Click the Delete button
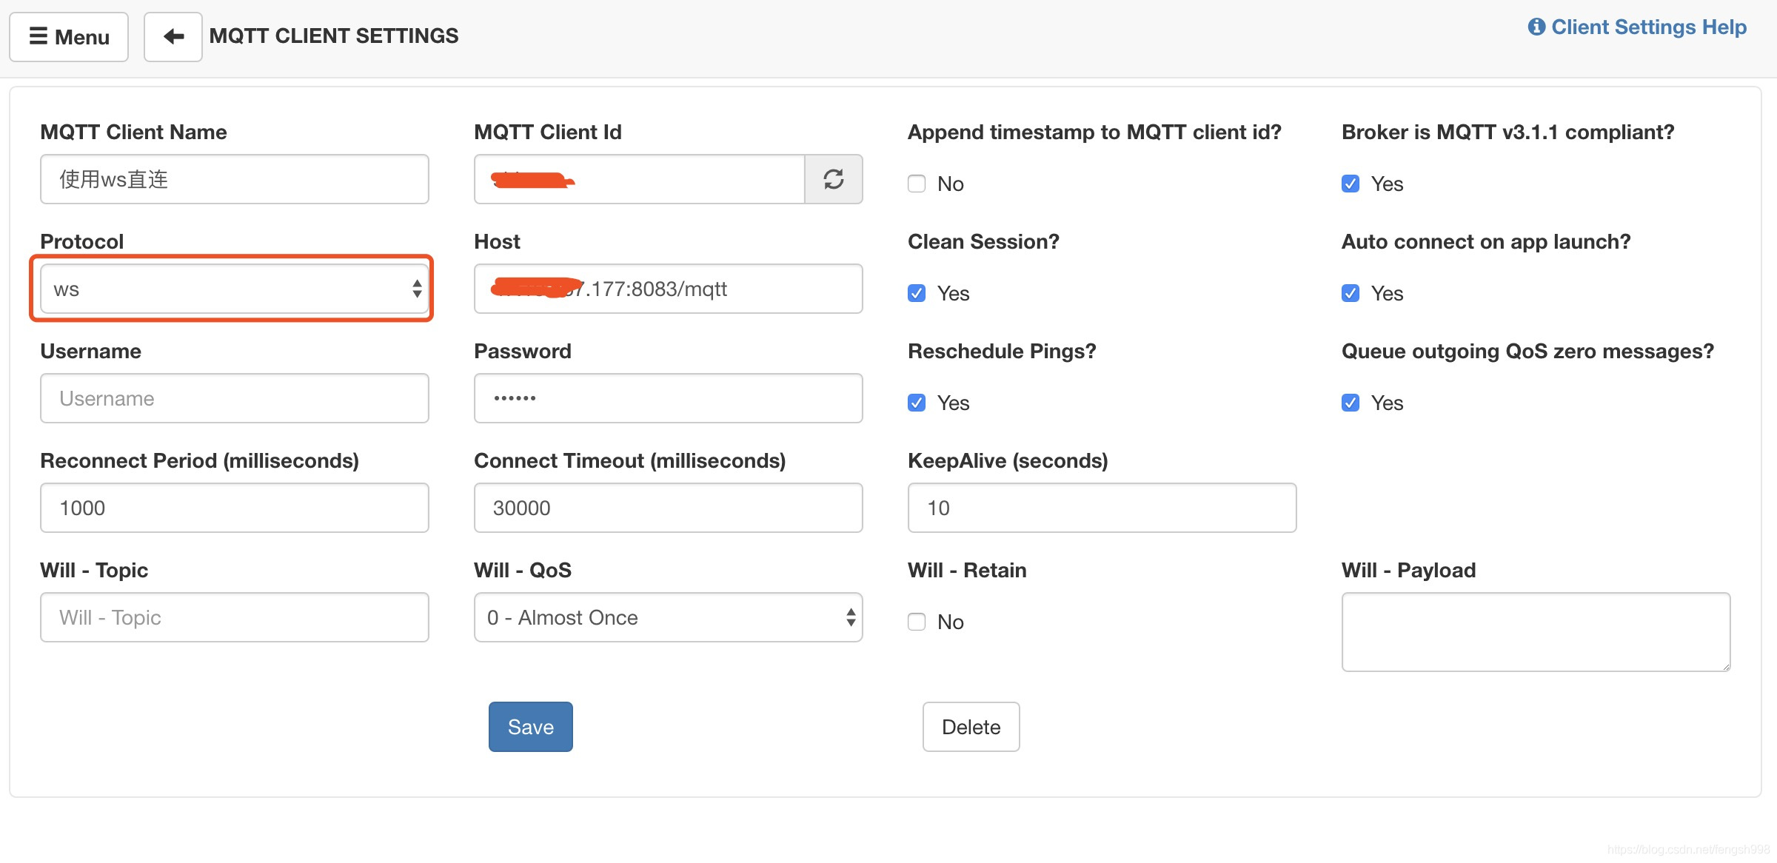The width and height of the screenshot is (1777, 863). click(x=971, y=727)
